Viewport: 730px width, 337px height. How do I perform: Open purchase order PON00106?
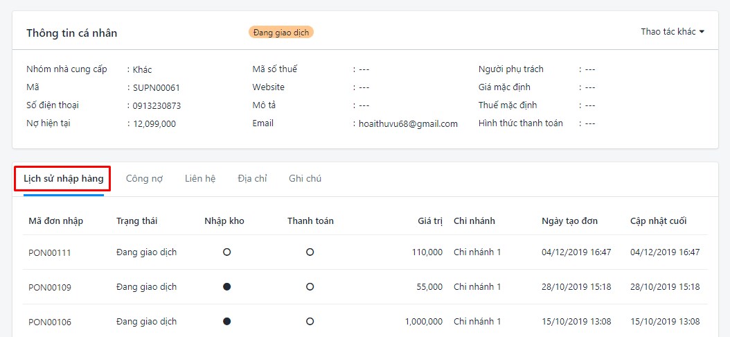(50, 322)
